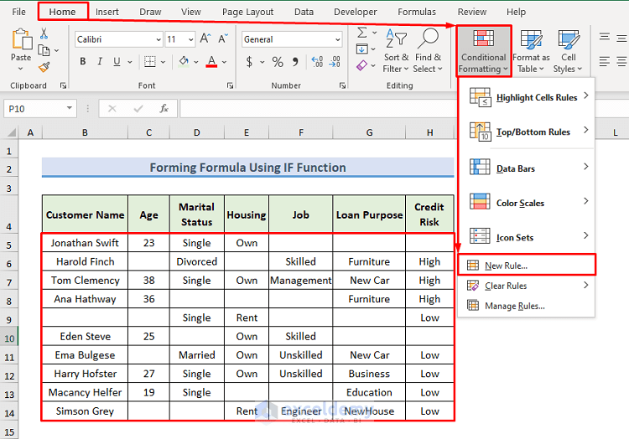Open Clipboard pane launcher
629x439 pixels.
64,85
